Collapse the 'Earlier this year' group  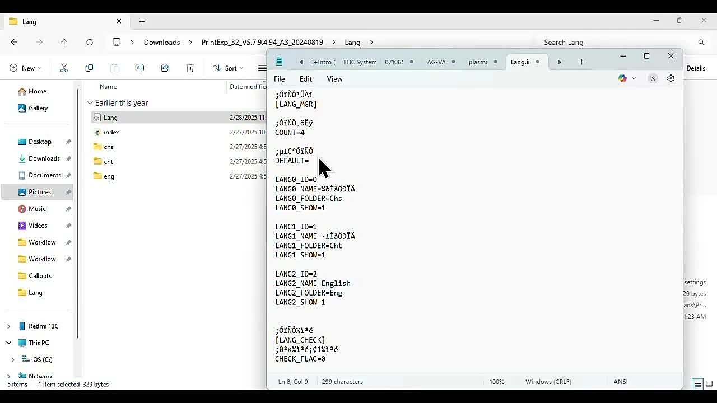90,103
